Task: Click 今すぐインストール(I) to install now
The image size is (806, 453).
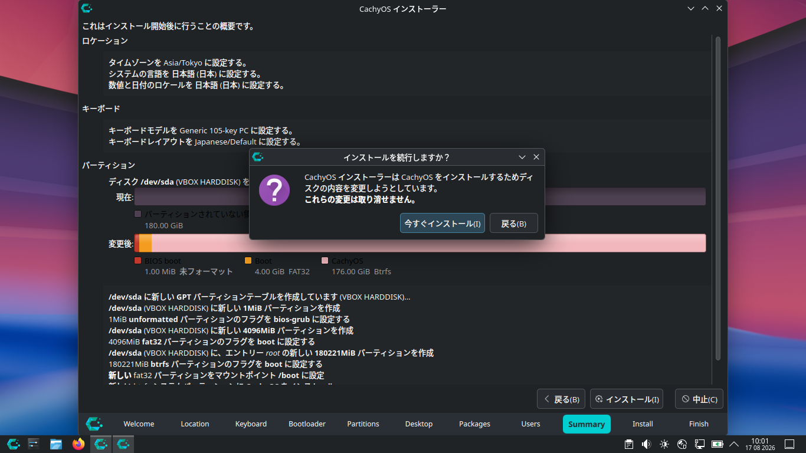Action: (x=443, y=223)
